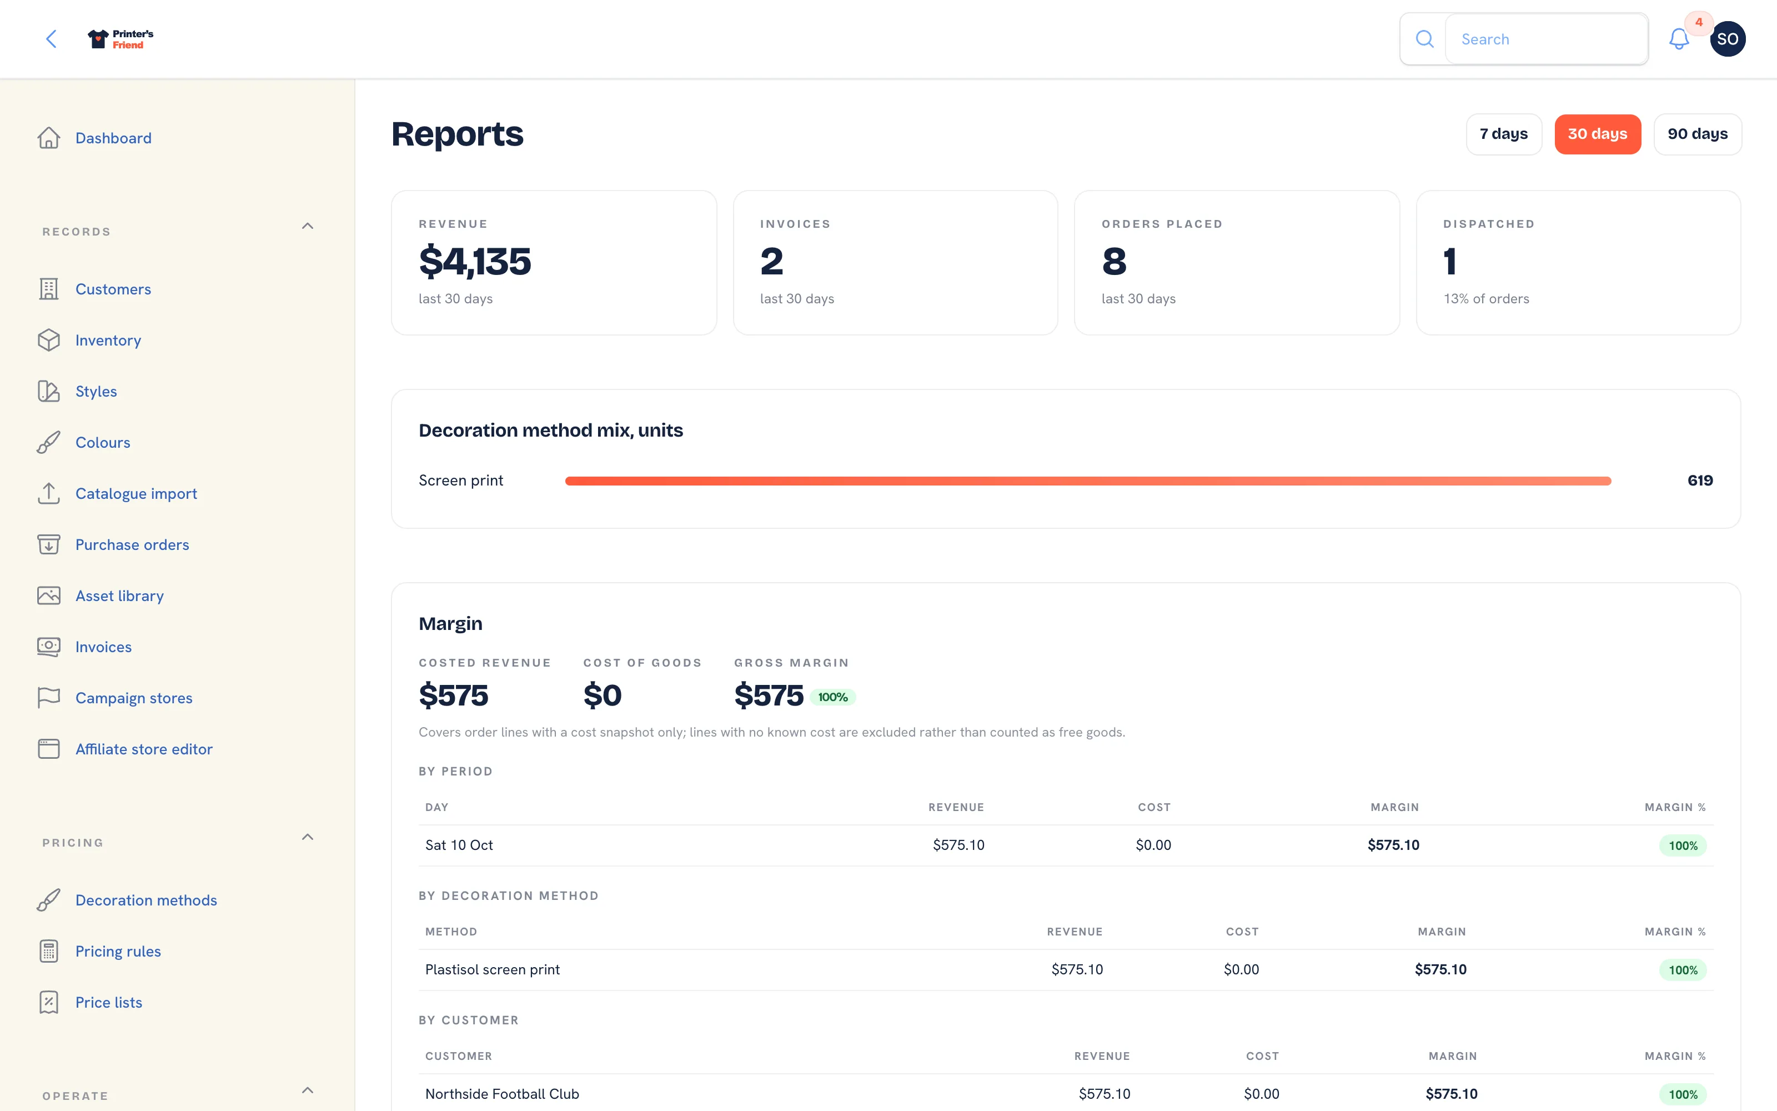Open notifications bell
The height and width of the screenshot is (1111, 1777).
(1679, 39)
